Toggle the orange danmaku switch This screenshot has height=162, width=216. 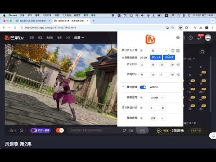point(60,130)
